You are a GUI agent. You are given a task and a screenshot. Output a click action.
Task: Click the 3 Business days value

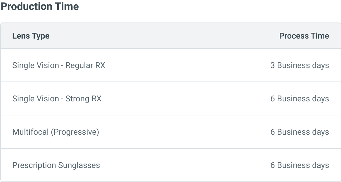click(300, 65)
